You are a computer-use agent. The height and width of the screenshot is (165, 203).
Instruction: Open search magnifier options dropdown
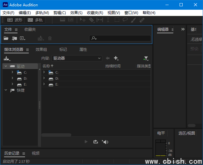click(x=94, y=38)
